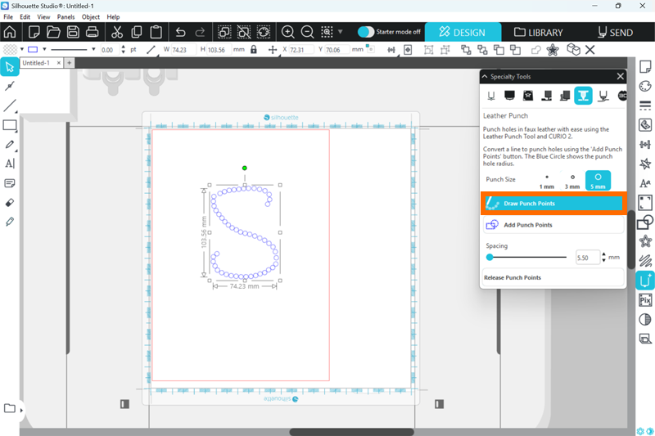Click the Cut scissors icon
Screen dimensions: 655x436
(116, 33)
